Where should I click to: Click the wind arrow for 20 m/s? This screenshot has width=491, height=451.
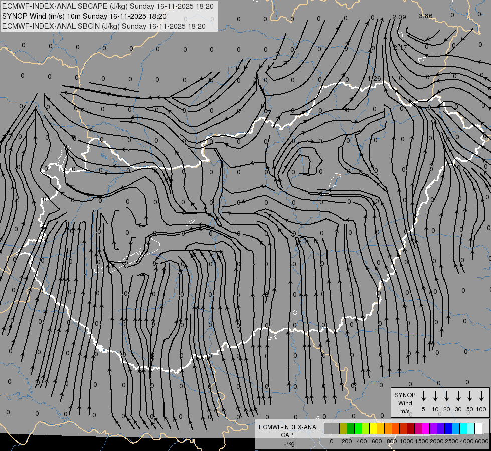click(446, 396)
